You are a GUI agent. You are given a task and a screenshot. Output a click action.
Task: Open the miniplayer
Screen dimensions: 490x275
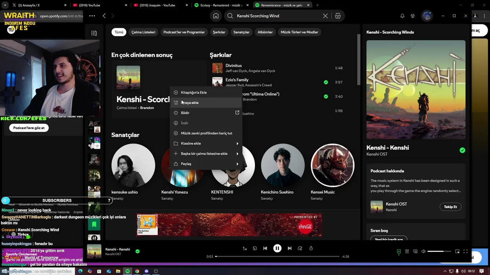[457, 251]
